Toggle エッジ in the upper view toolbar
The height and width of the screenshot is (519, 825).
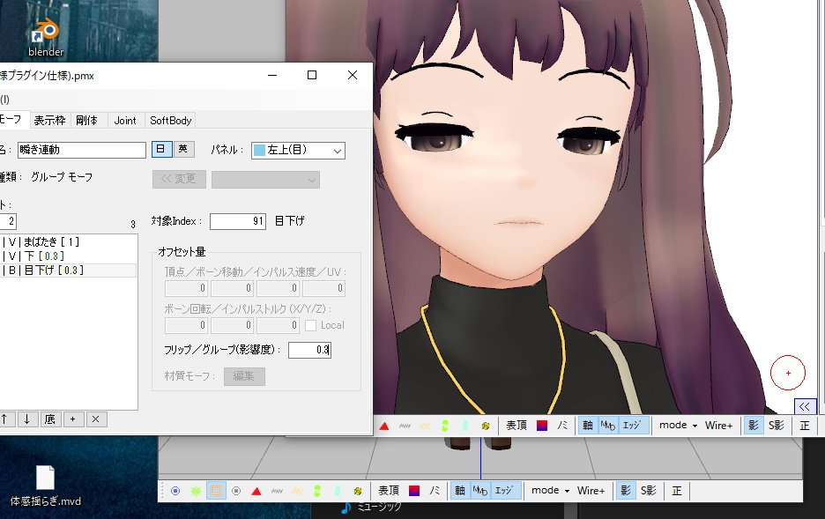[x=633, y=426]
